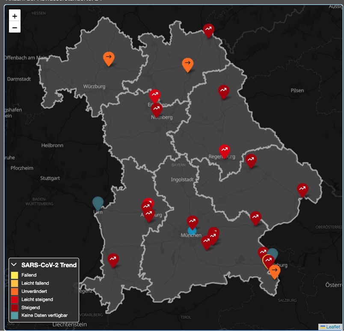Click the SARS-CoV-2 Trend legend title
This screenshot has height=331, width=344.
click(49, 265)
